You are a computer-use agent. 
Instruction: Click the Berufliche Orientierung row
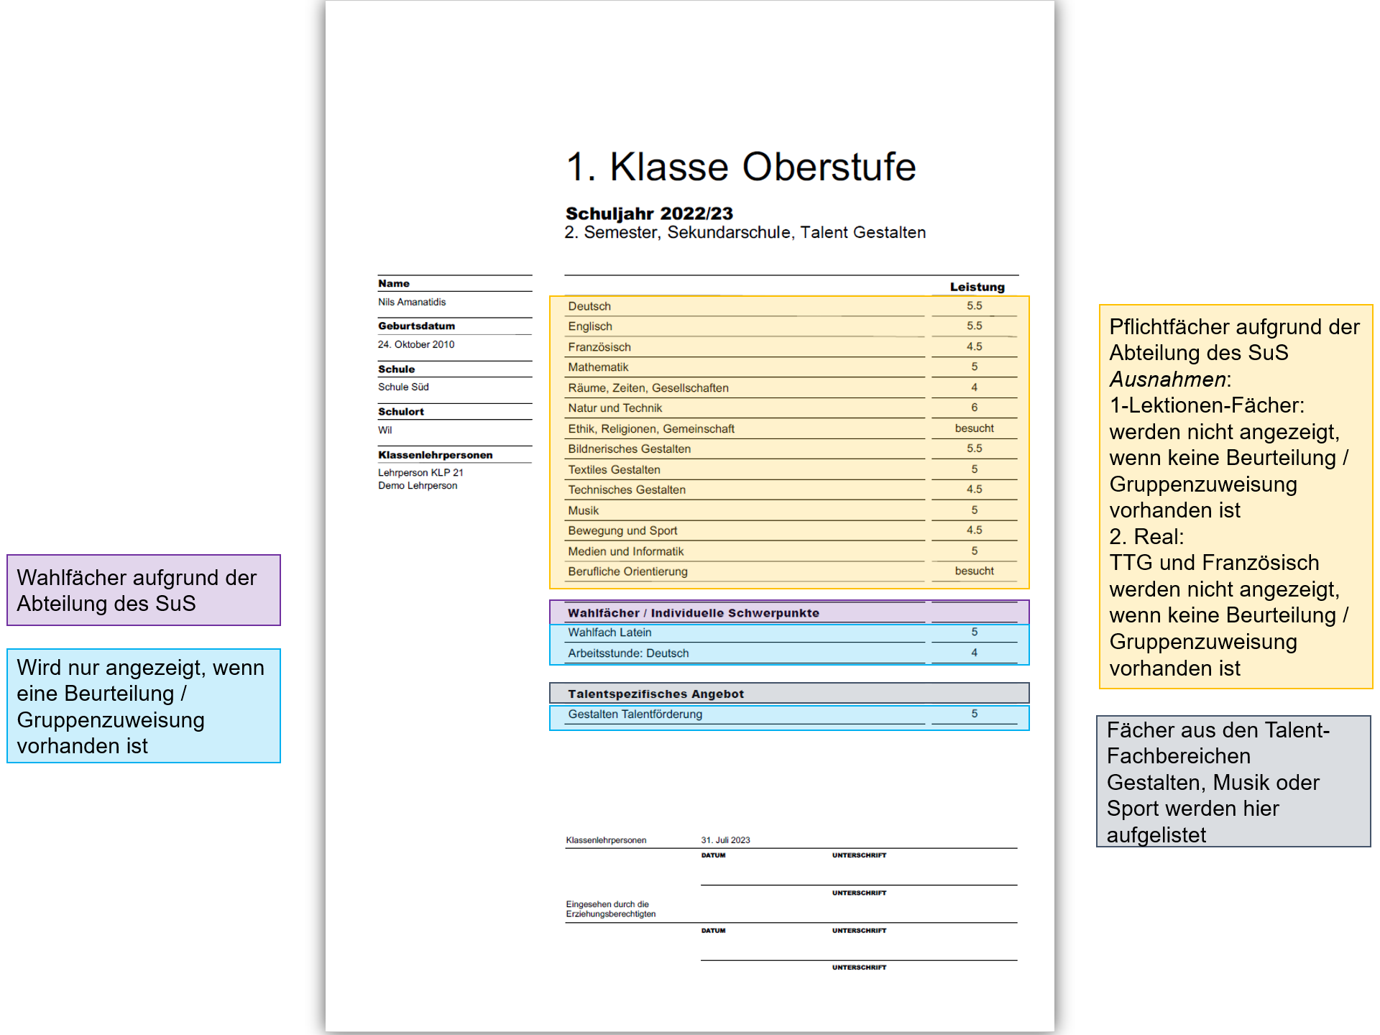click(x=627, y=571)
